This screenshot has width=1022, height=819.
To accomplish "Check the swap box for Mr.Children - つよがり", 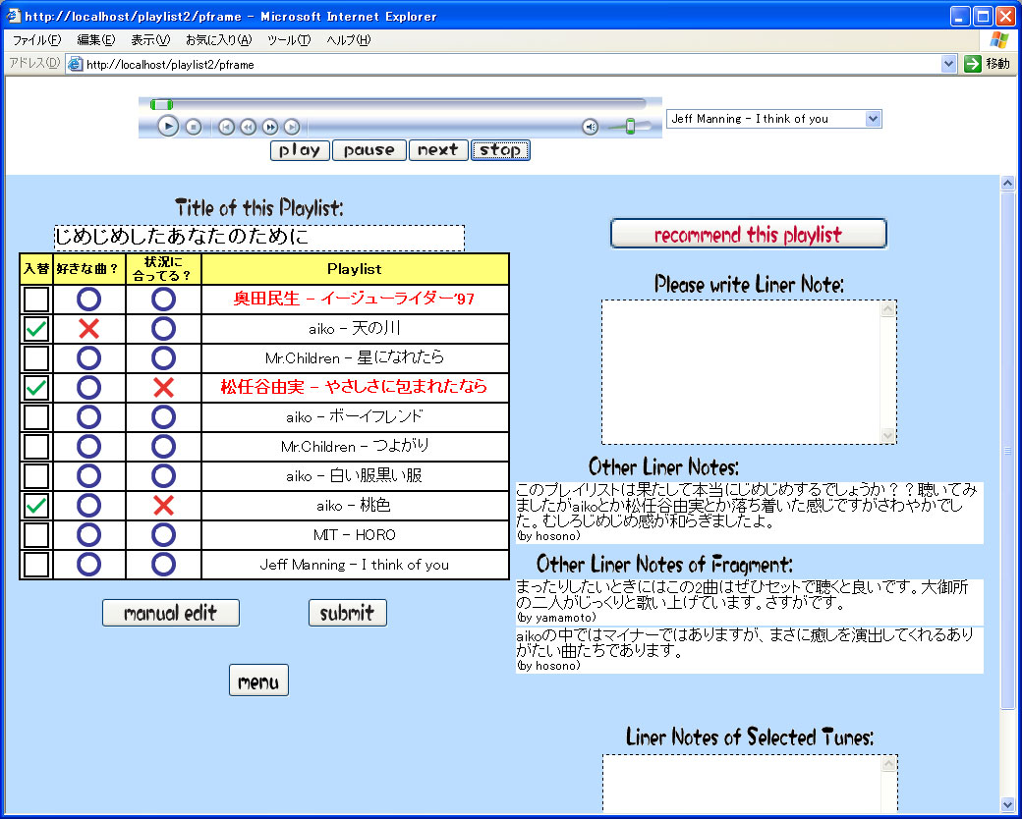I will tap(36, 446).
